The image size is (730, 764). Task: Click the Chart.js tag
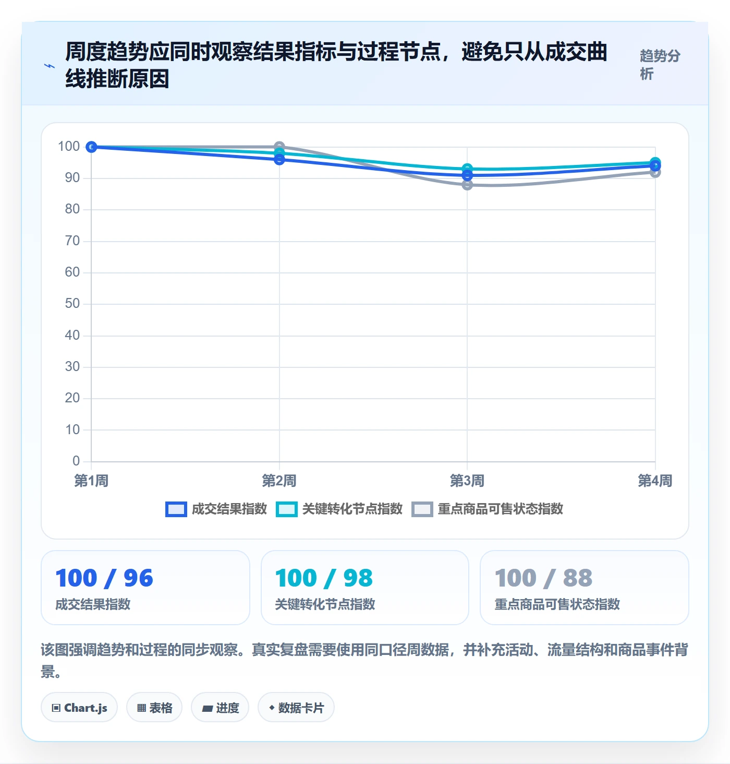point(79,708)
